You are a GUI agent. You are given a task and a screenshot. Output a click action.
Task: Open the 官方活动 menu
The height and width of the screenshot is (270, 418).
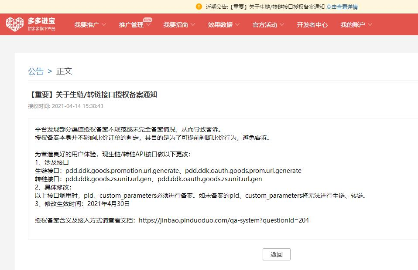coord(265,25)
